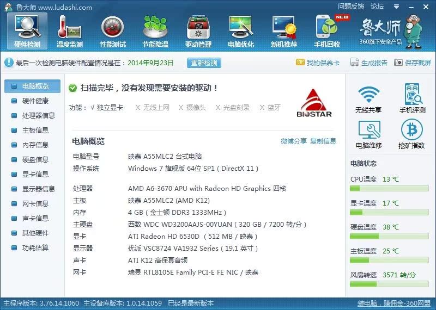
Task: Click 微博分享 share link
Action: pos(294,141)
